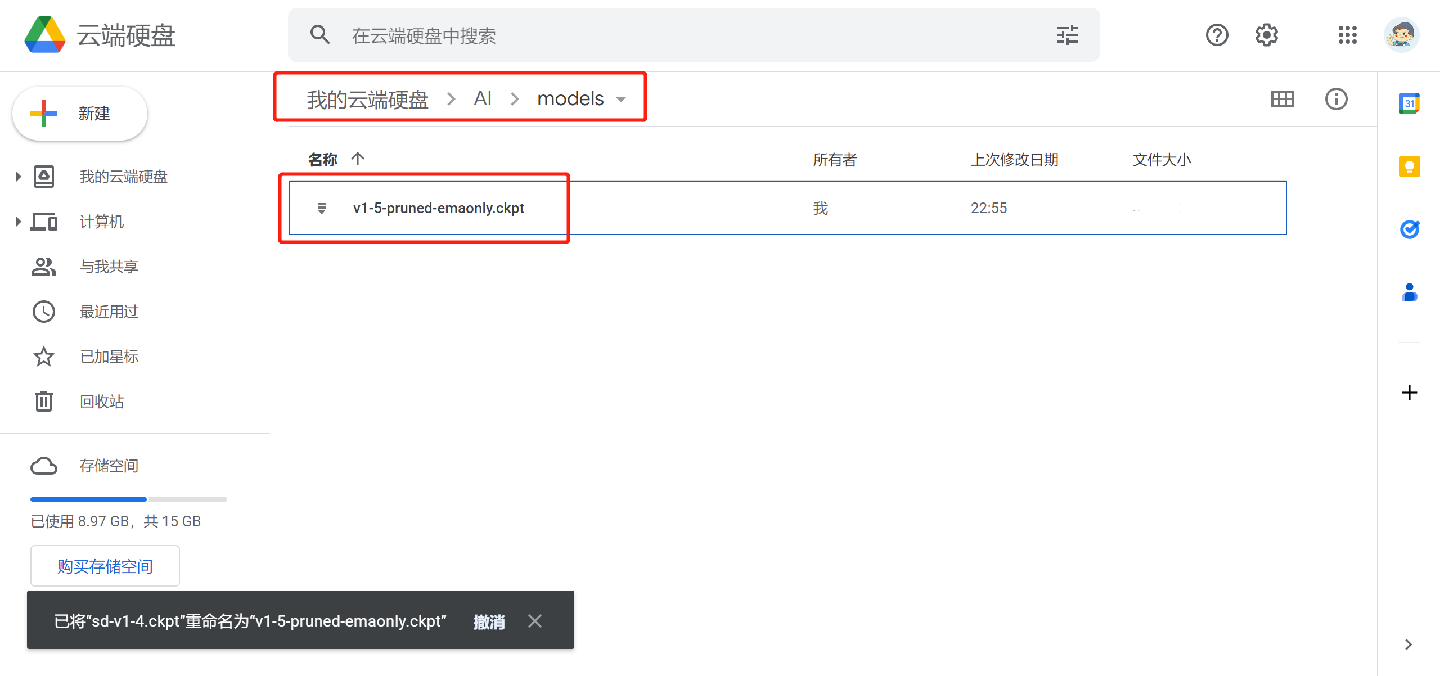The height and width of the screenshot is (676, 1440).
Task: Open advanced search filter options
Action: pos(1067,35)
